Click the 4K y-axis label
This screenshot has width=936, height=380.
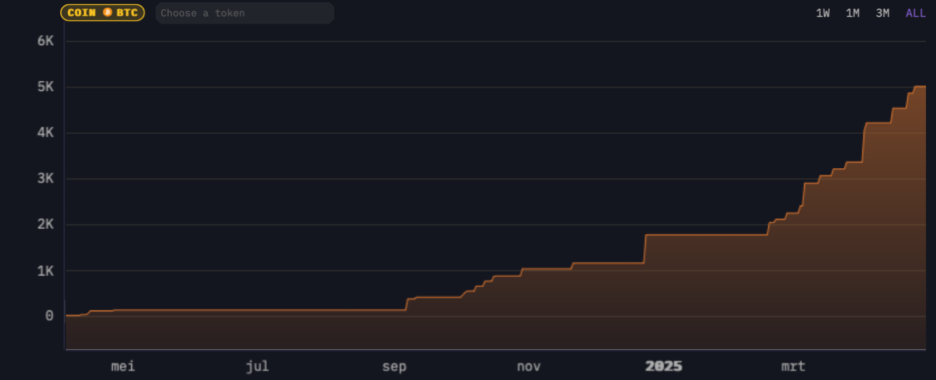[45, 132]
